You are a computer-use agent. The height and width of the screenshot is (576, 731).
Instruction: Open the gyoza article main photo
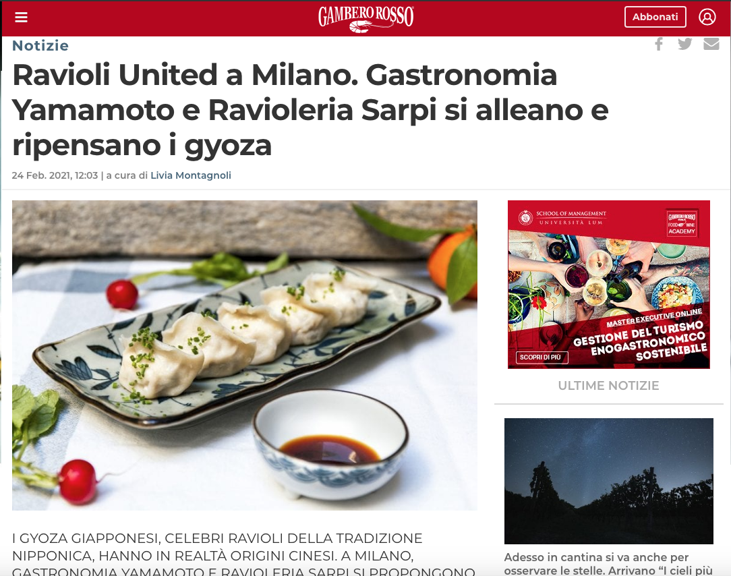point(244,355)
